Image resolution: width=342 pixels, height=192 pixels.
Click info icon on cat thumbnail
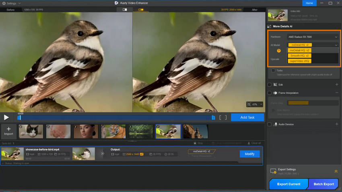[x=21, y=126]
